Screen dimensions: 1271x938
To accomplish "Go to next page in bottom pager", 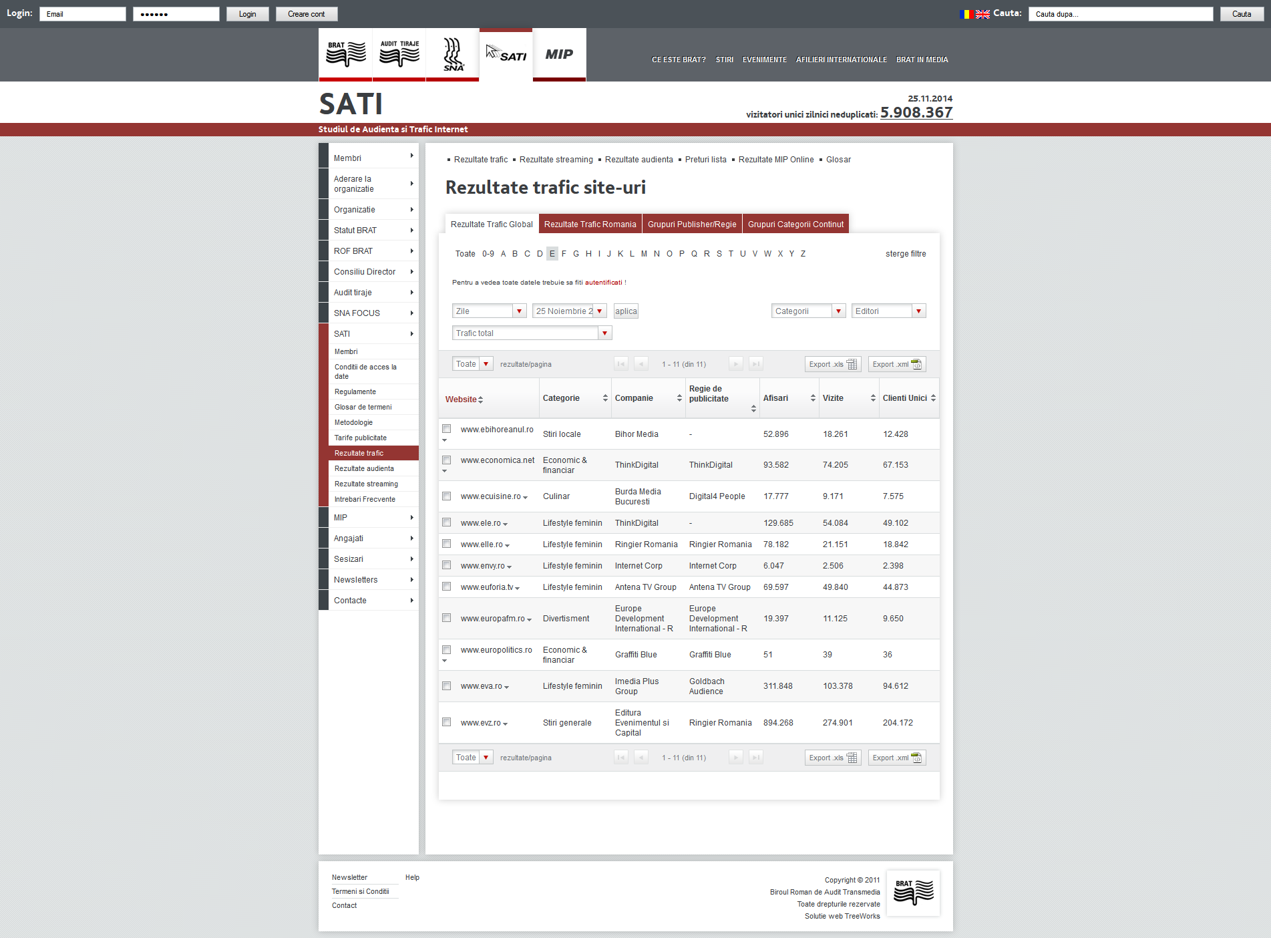I will (736, 758).
